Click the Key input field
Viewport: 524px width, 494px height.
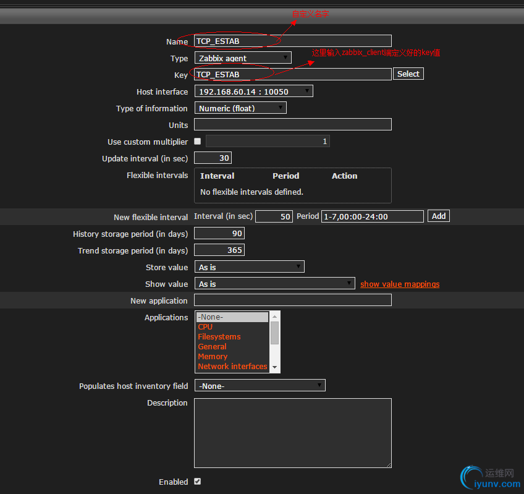point(293,74)
